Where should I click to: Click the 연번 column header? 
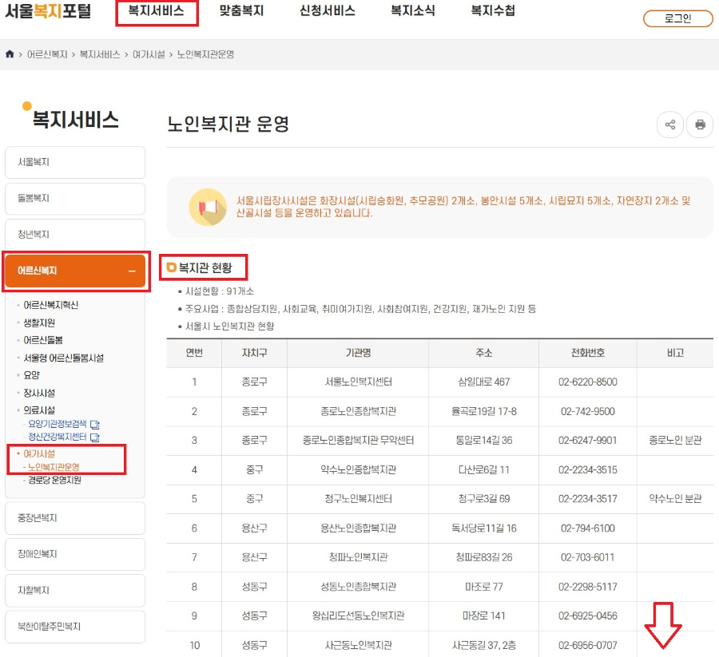(x=194, y=353)
